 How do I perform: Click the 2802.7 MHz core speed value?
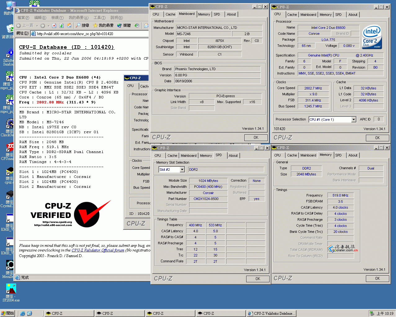coord(313,88)
